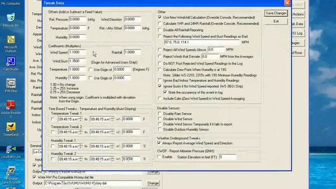Click Reject Winds that Deviate value field

[210, 57]
